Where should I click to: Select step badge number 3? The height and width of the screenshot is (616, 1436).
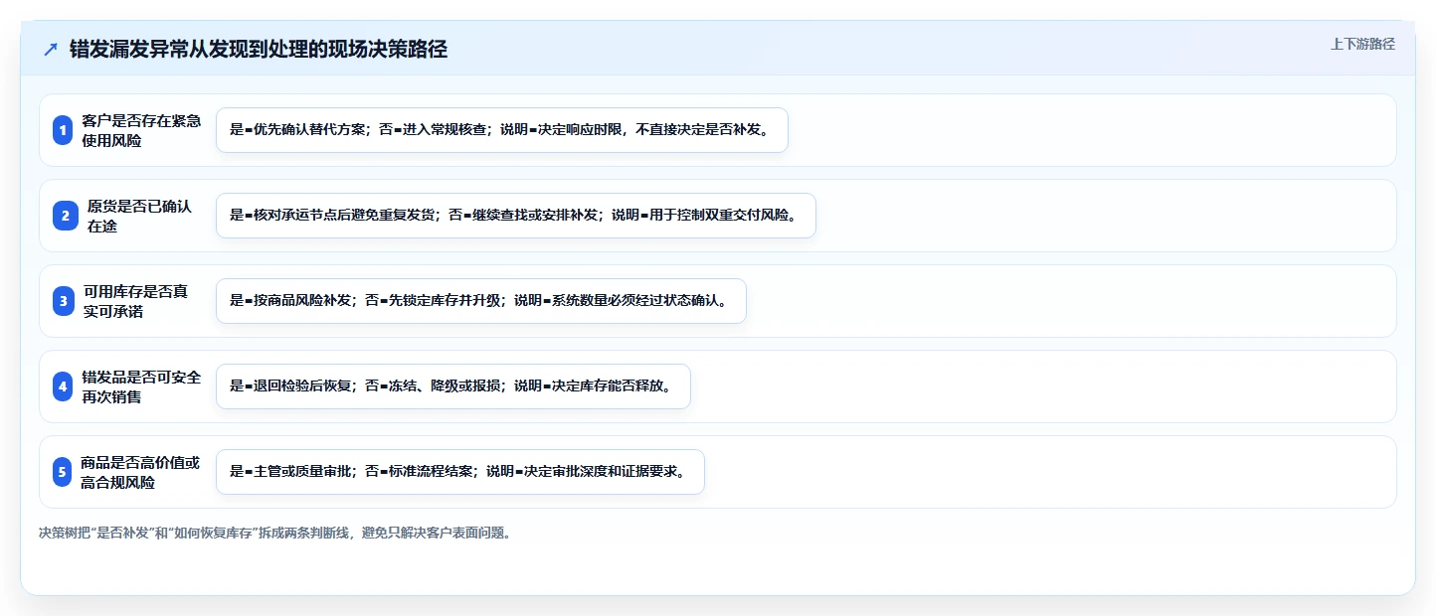pos(63,301)
